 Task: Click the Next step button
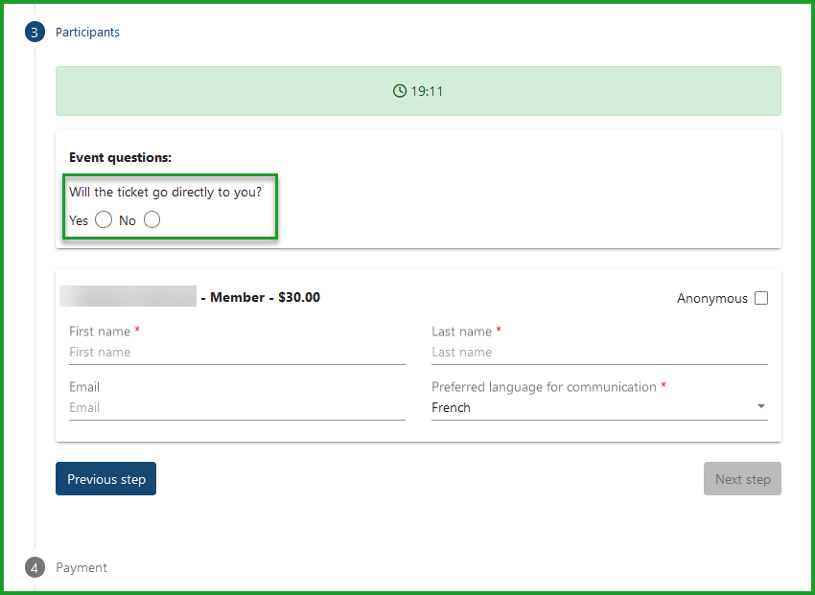pos(742,478)
